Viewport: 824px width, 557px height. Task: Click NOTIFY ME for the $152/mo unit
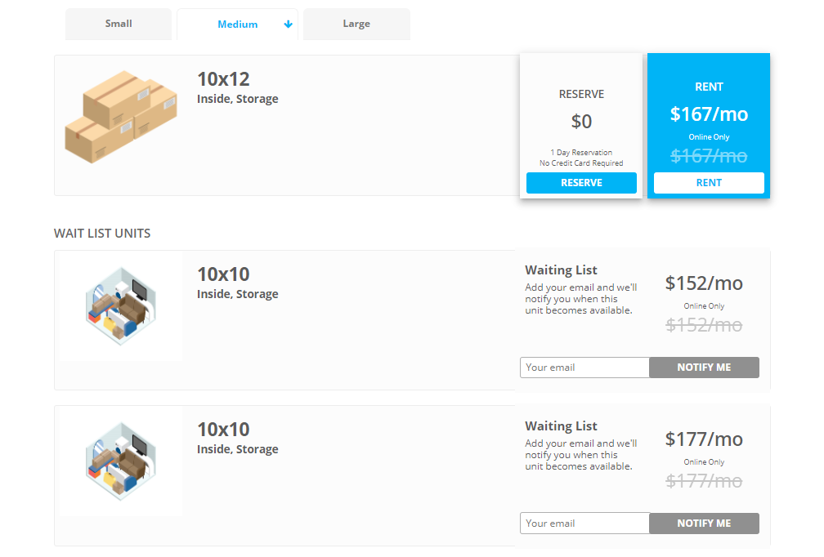pyautogui.click(x=704, y=368)
